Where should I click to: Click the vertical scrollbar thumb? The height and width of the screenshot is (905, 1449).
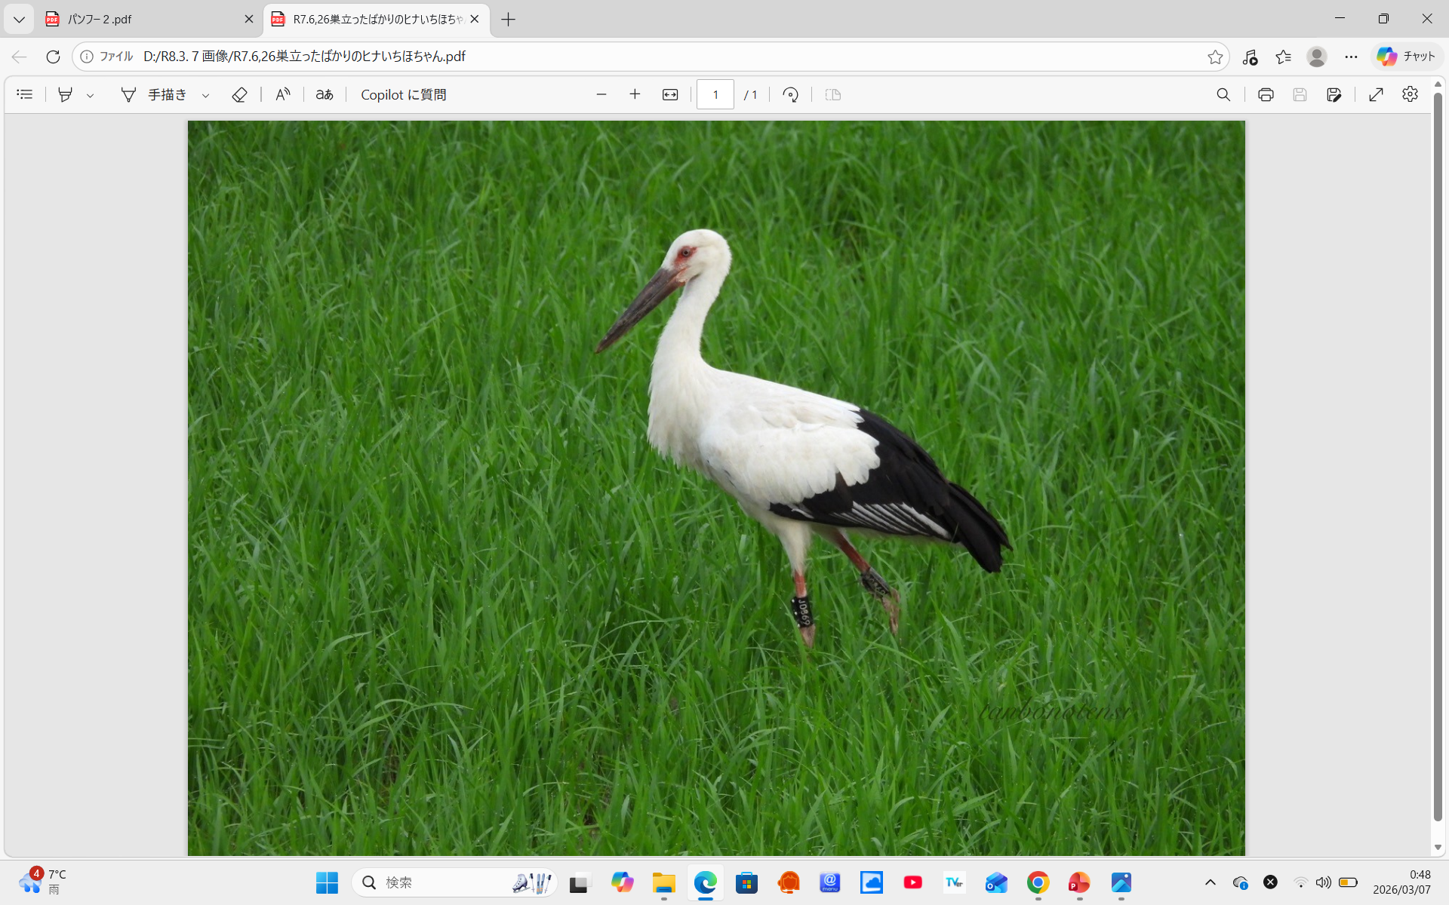tap(1438, 457)
